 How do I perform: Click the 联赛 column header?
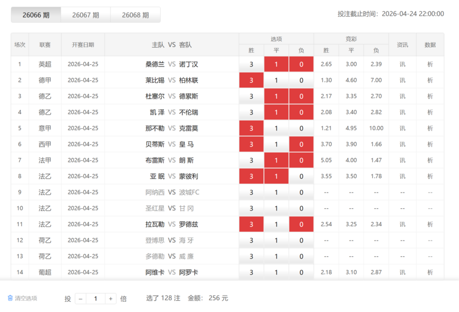pyautogui.click(x=45, y=45)
